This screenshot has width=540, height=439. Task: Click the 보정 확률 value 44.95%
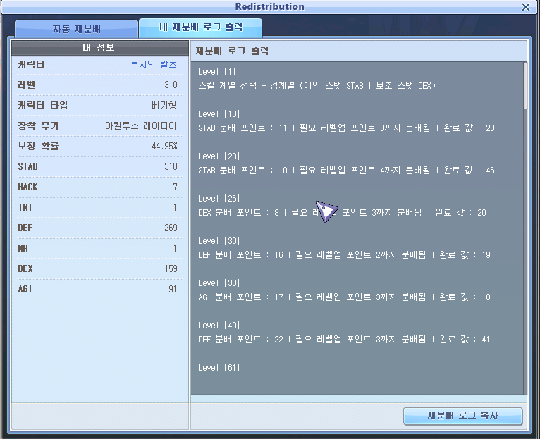[165, 146]
